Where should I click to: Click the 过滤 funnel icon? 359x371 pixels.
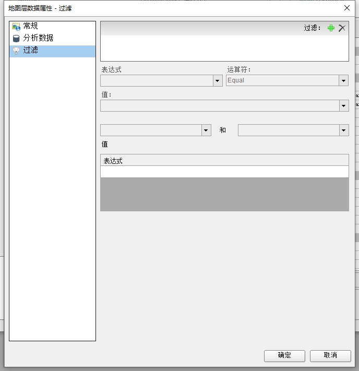tap(16, 51)
